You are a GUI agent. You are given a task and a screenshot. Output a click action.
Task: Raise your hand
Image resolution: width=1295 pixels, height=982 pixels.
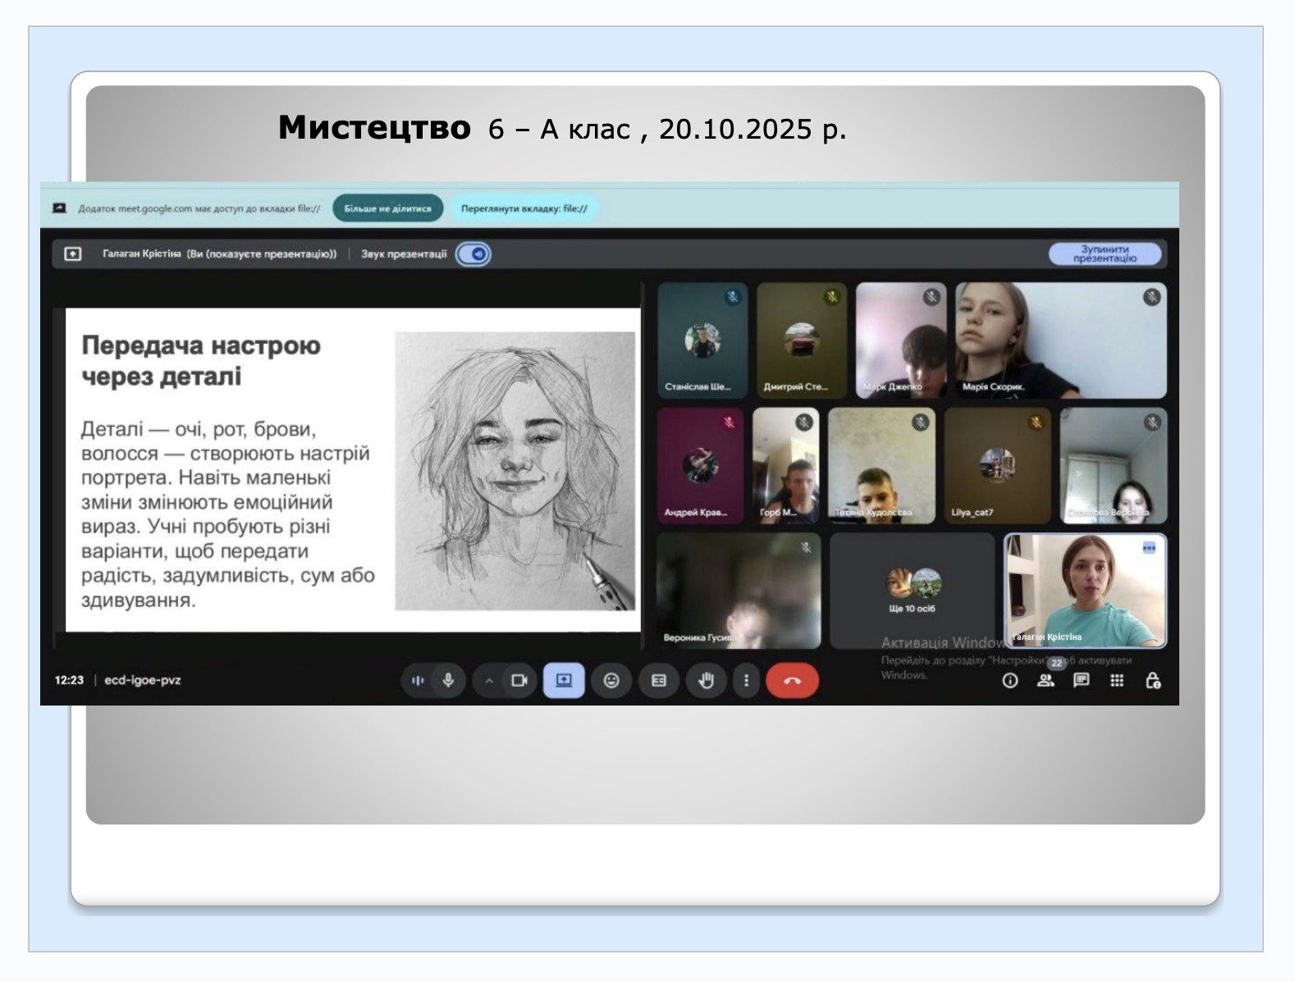706,680
